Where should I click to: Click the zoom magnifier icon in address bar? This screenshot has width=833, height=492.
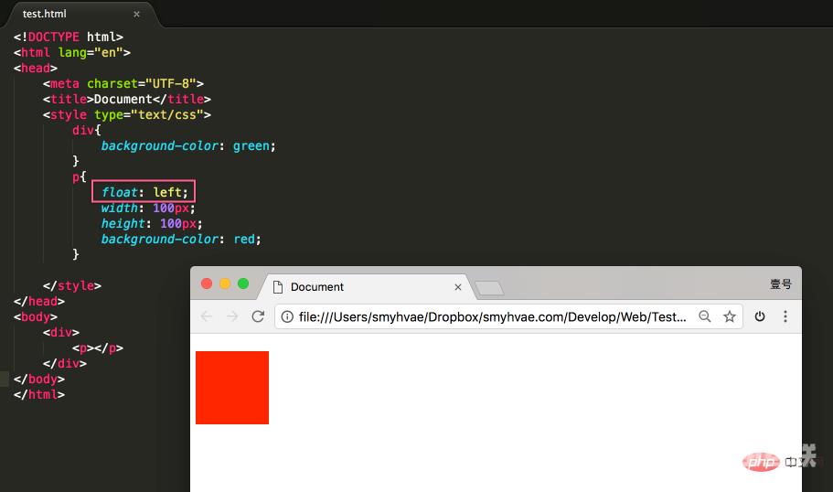click(704, 316)
